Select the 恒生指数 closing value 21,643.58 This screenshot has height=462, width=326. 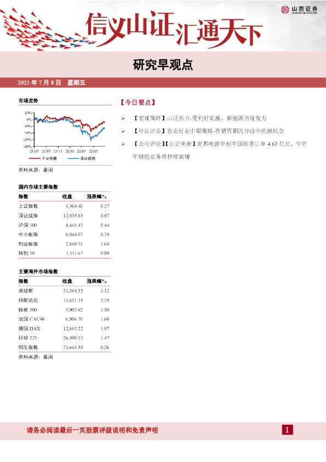pos(73,347)
